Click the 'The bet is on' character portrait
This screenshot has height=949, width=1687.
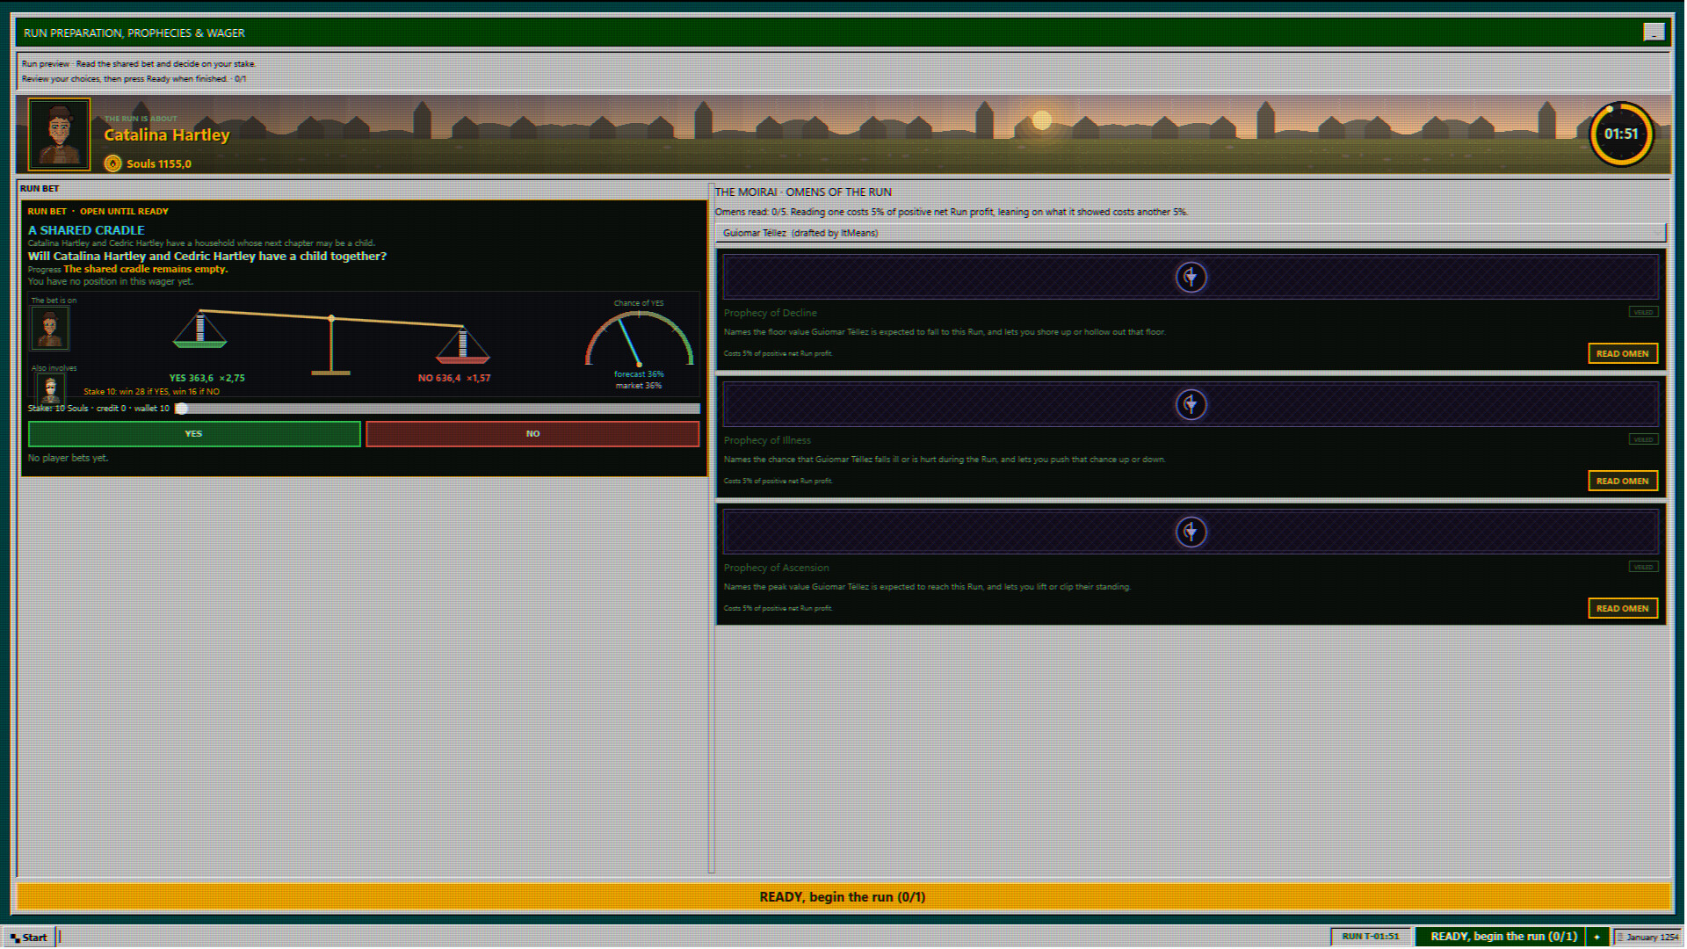click(x=50, y=329)
